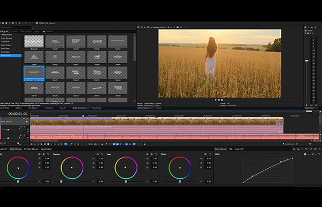Click the Gamma R value field

pos(100,159)
